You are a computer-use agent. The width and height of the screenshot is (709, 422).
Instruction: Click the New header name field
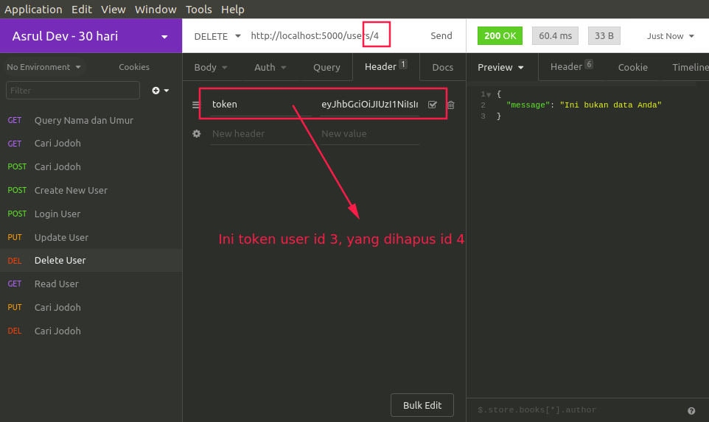260,134
